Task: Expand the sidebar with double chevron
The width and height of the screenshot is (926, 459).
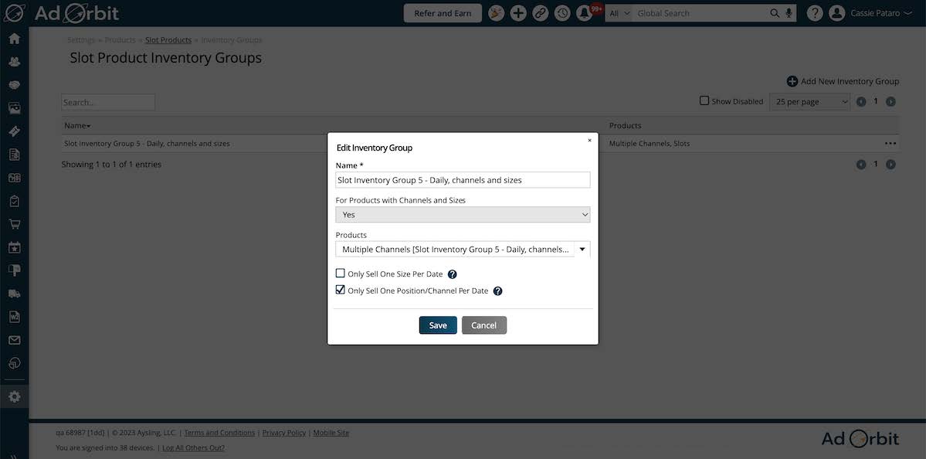Action: pyautogui.click(x=14, y=455)
